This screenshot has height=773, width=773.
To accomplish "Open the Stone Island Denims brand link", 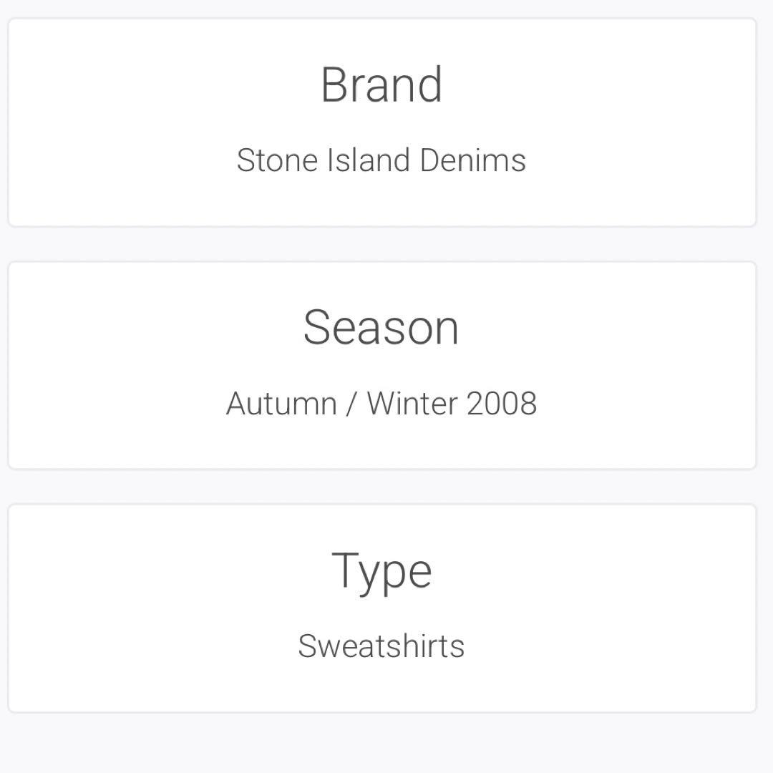I will (381, 160).
